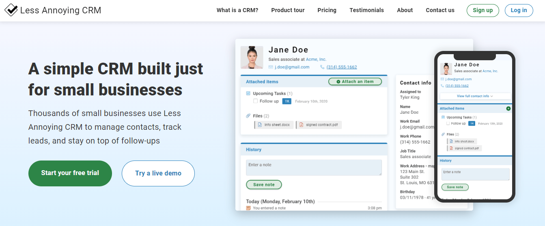Click the Less Annoying CRM checkmark logo
545x226 pixels.
click(x=11, y=10)
